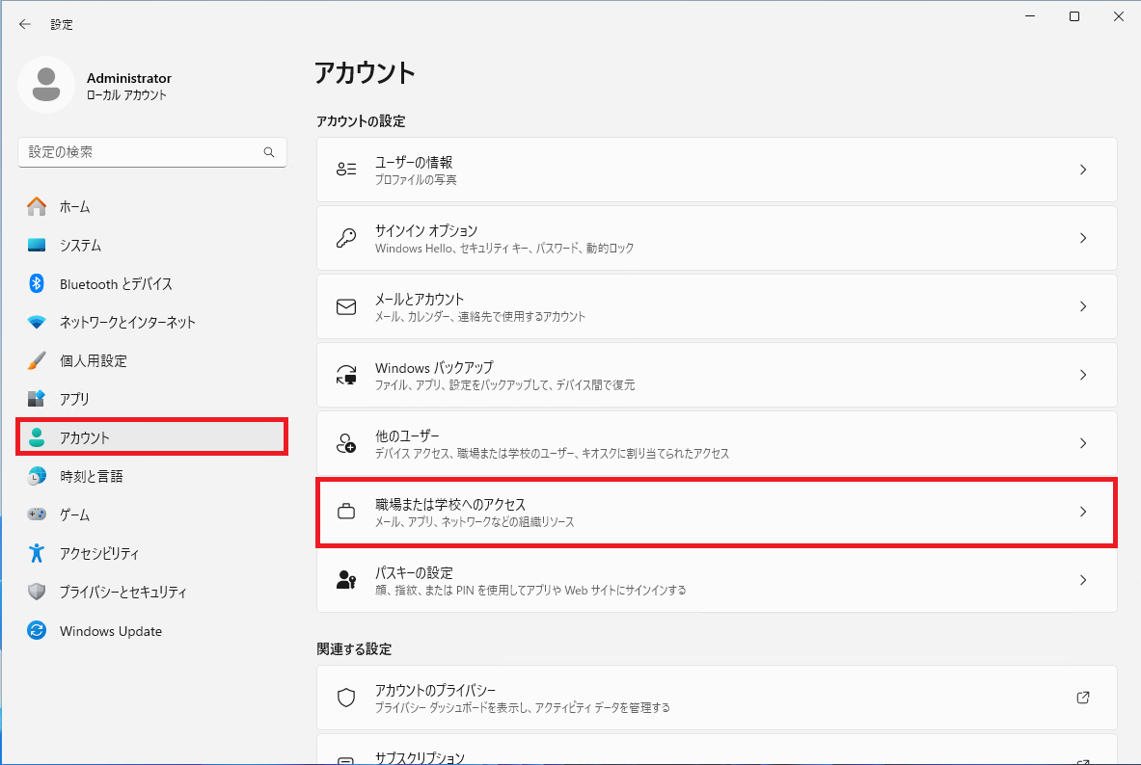The height and width of the screenshot is (765, 1141).
Task: Click the back arrow icon in title bar
Action: coord(25,24)
